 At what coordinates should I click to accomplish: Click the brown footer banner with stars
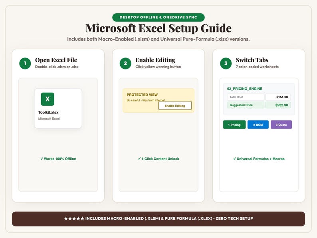coord(158,219)
